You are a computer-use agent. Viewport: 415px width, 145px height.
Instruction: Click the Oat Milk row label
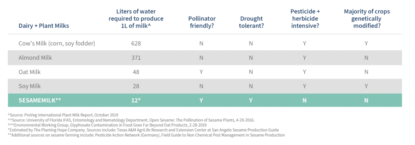tap(30, 72)
